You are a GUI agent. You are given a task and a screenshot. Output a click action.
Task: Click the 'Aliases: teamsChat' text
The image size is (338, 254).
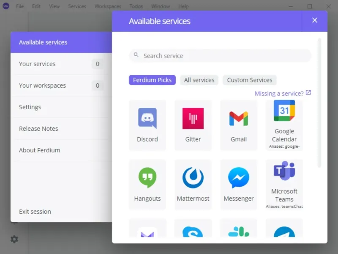pos(284,207)
